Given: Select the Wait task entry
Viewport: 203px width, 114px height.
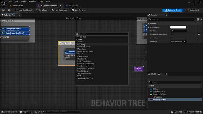Looking at the screenshot, I should click(x=79, y=76).
